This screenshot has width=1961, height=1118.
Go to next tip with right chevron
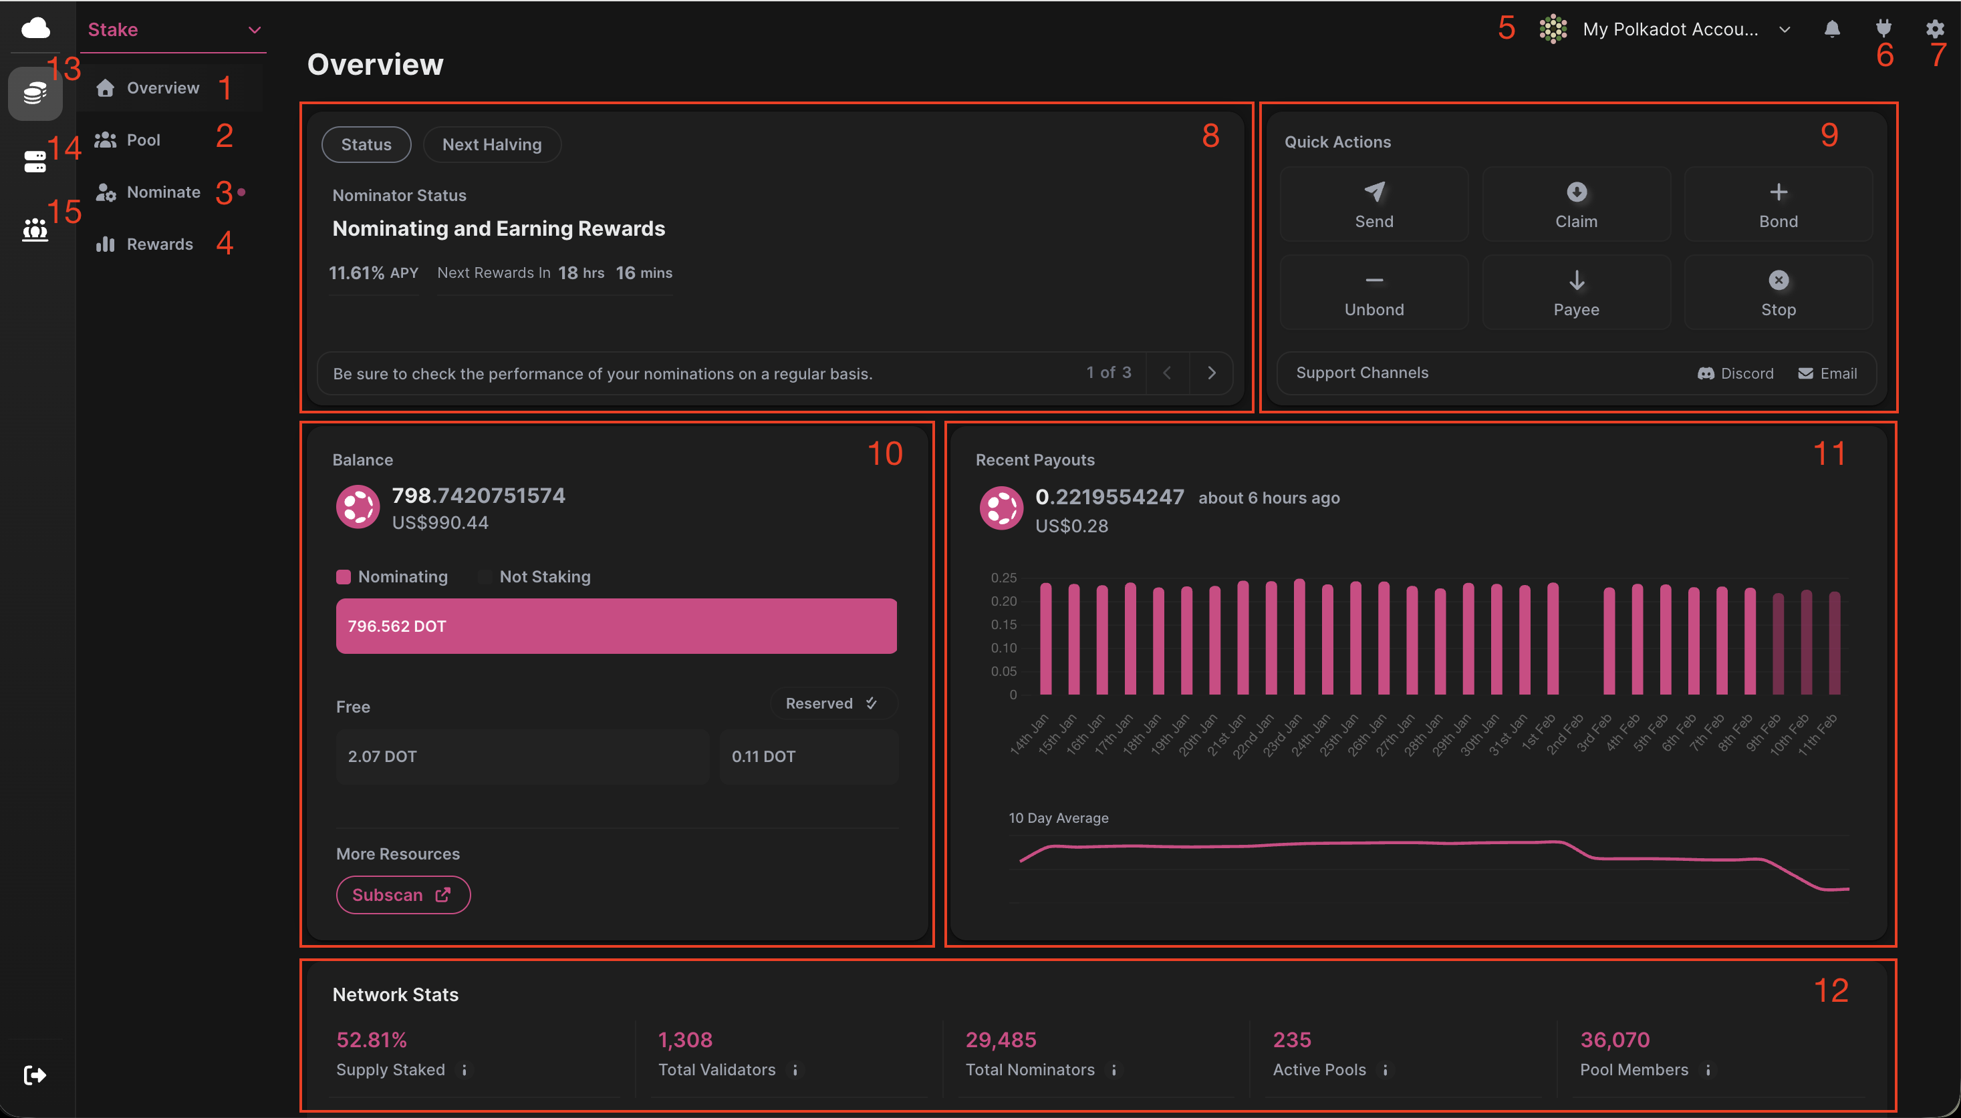1211,373
